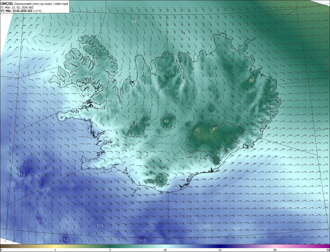This screenshot has width=330, height=252.
Task: Click the 11.7 value label
Action: [10, 166]
